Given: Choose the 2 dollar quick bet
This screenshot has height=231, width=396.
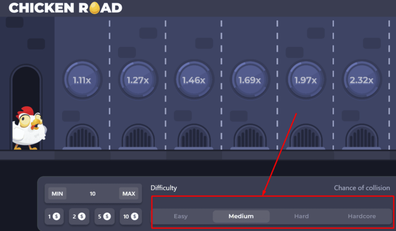Looking at the screenshot, I should click(x=79, y=217).
